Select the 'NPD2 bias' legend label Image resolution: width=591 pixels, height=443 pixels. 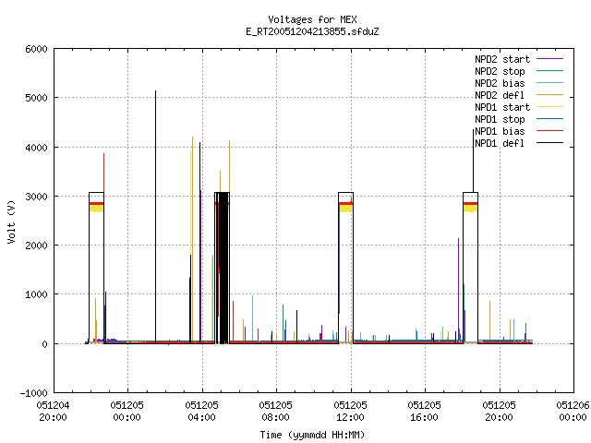tap(500, 83)
